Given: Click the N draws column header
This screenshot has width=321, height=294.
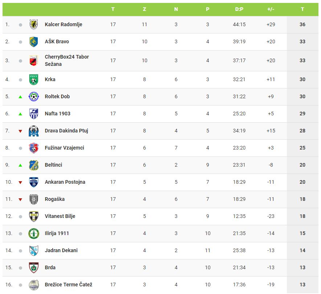Looking at the screenshot, I should (x=176, y=9).
